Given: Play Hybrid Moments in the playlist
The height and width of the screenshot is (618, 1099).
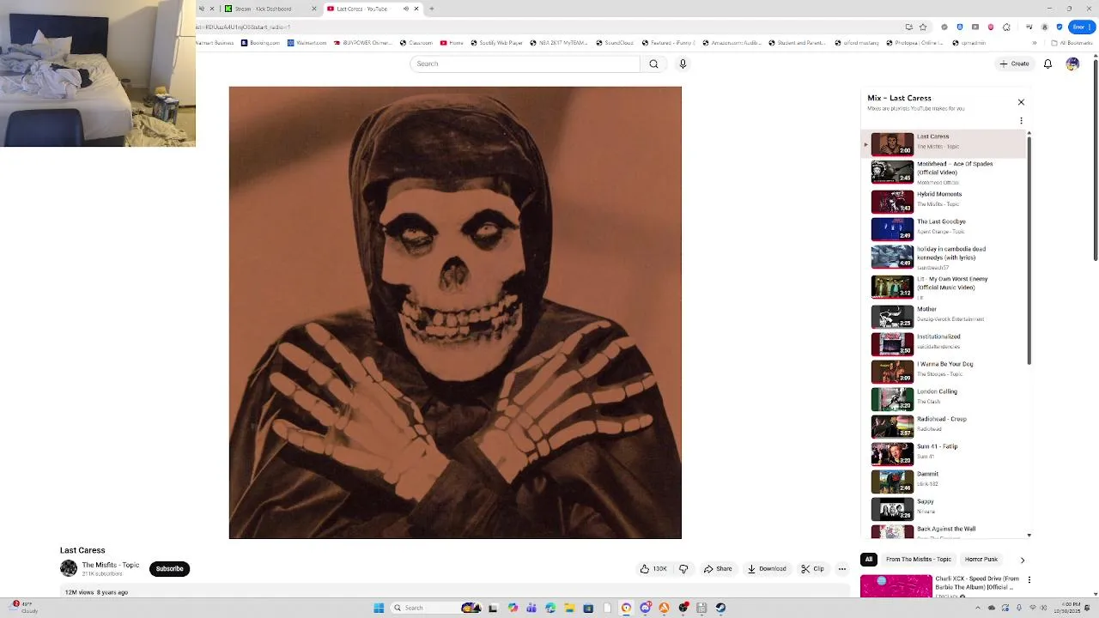Looking at the screenshot, I should pos(944,201).
